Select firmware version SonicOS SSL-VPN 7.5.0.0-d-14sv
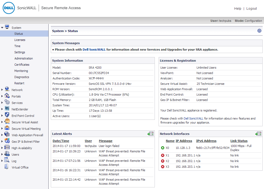This screenshot has width=264, height=189. click(110, 84)
